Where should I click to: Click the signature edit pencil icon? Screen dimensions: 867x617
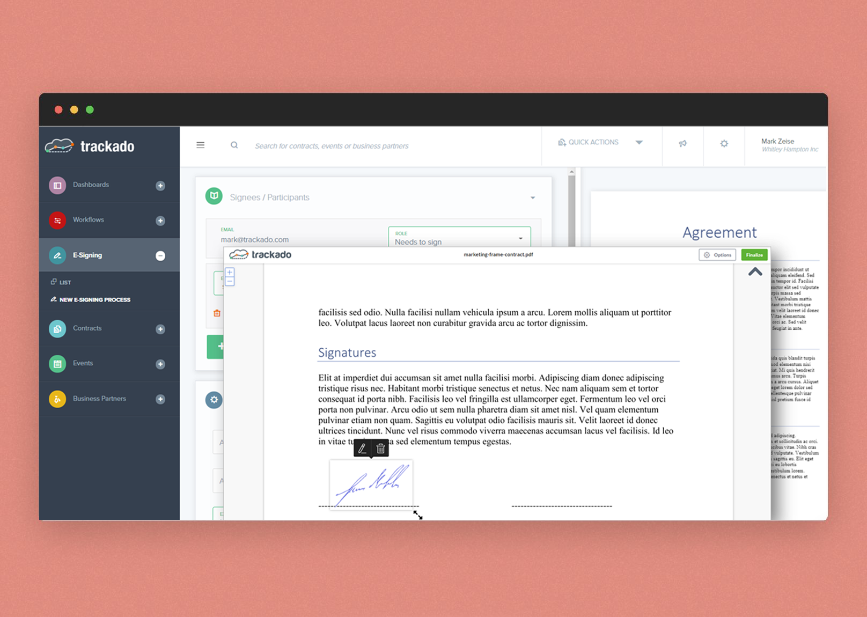[x=362, y=449]
